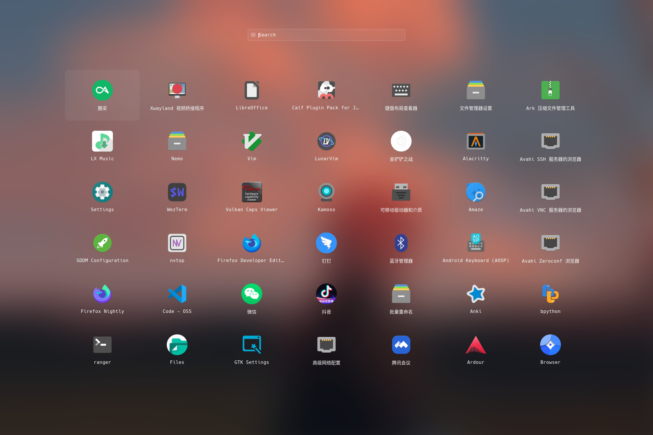Launch Ardour audio workstation
Image resolution: width=653 pixels, height=435 pixels.
pos(476,345)
